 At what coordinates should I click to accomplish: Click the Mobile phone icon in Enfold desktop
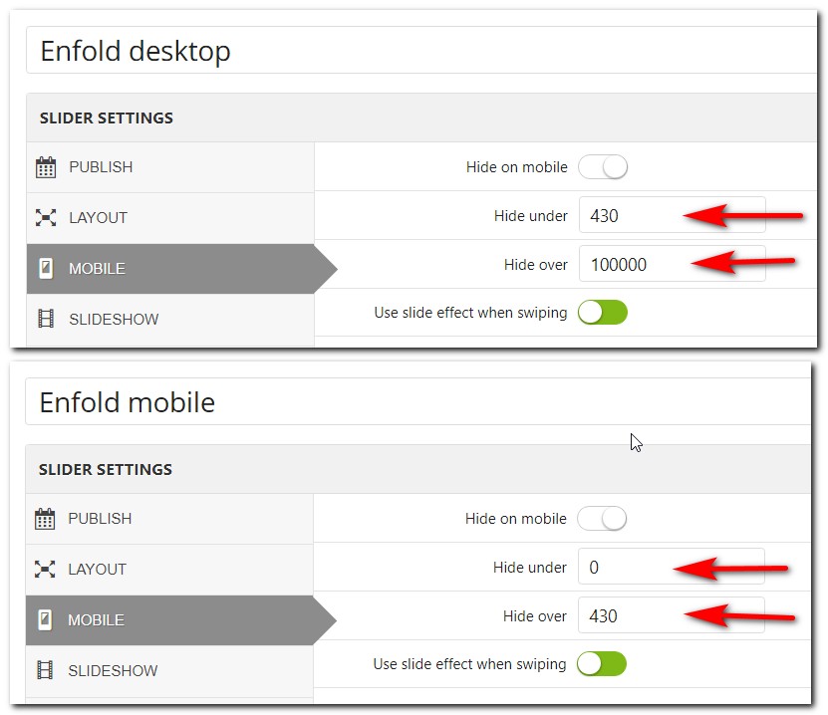pos(46,268)
